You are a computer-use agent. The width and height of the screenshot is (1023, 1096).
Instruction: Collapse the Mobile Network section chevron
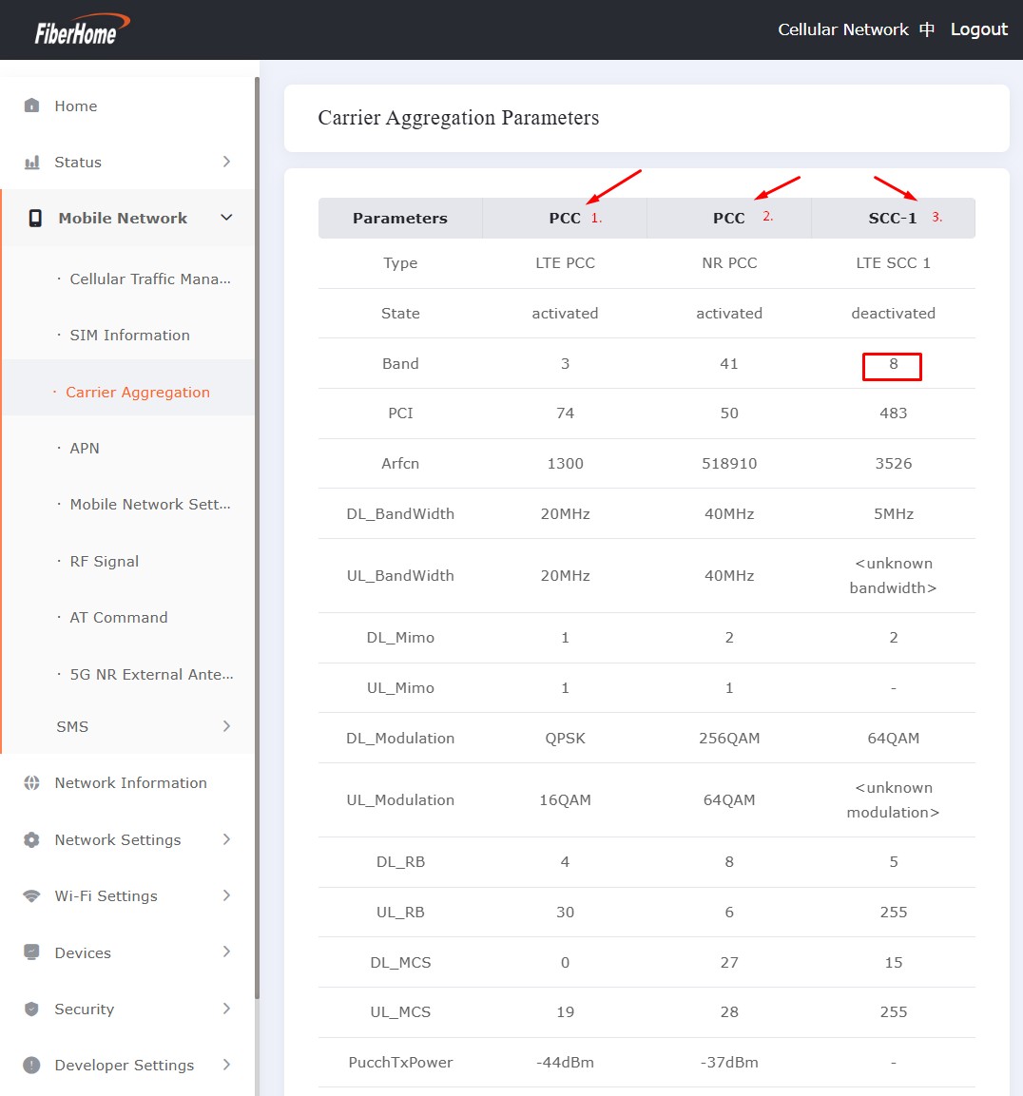click(x=226, y=218)
